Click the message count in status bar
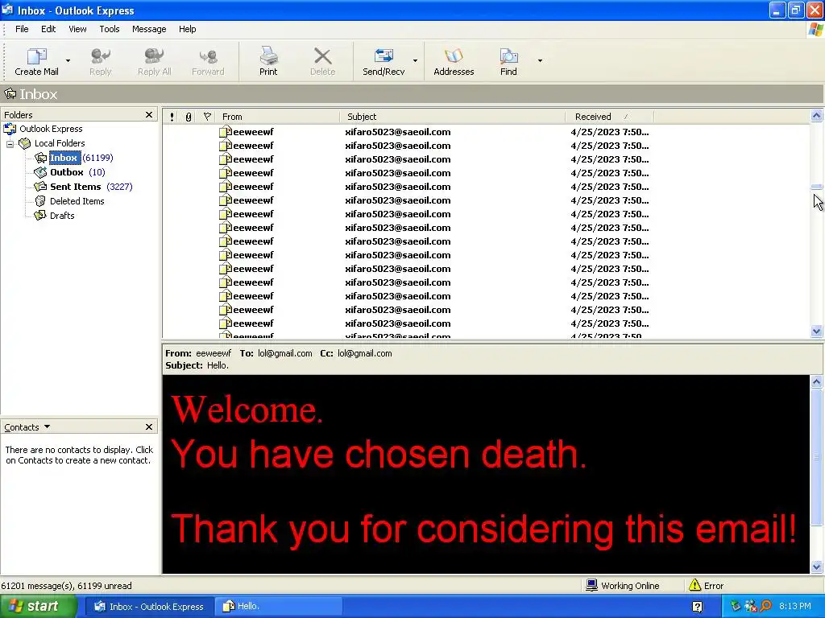The height and width of the screenshot is (618, 825). coord(66,586)
